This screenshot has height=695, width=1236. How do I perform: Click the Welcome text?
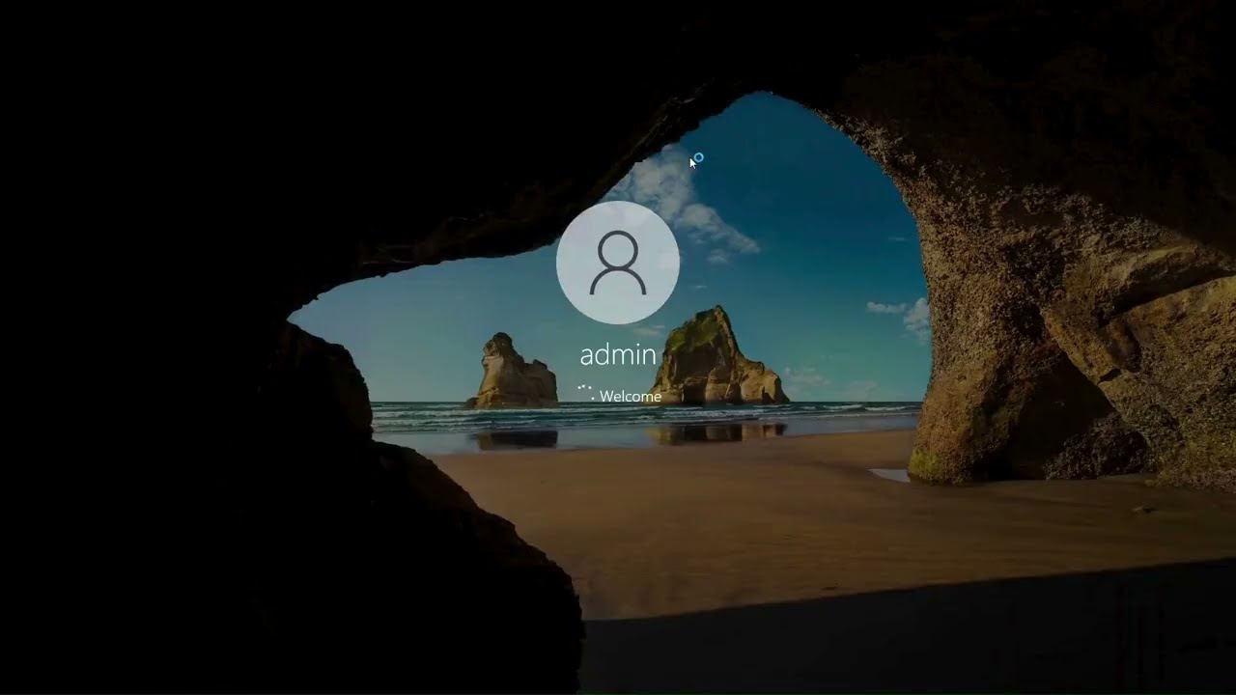click(x=631, y=397)
